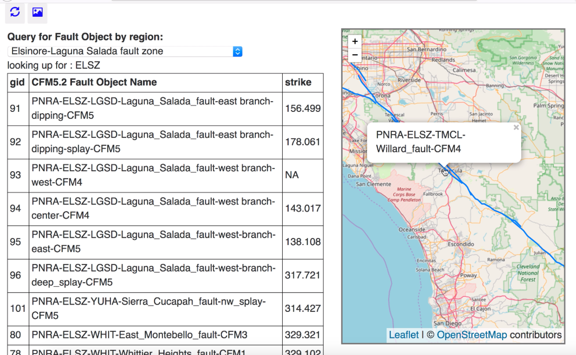The height and width of the screenshot is (355, 576).
Task: Zoom in on the map
Action: tap(355, 41)
